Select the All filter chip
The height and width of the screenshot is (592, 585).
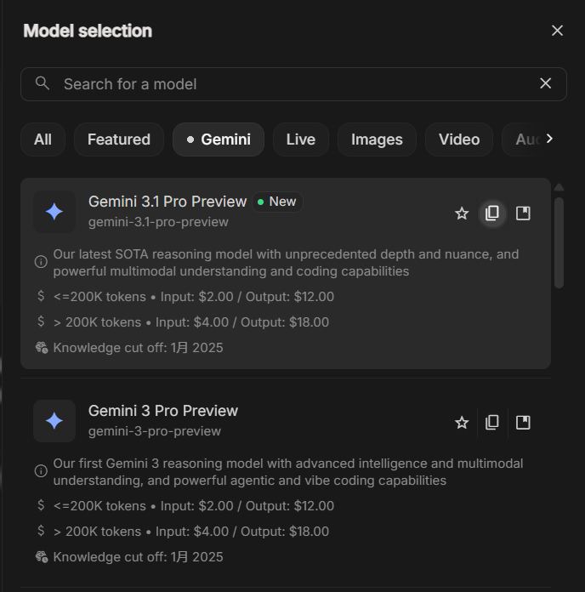(43, 139)
